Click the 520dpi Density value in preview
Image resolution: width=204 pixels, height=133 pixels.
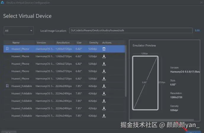(x=174, y=110)
